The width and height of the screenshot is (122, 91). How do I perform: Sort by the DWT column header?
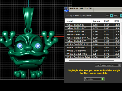pyautogui.click(x=108, y=21)
